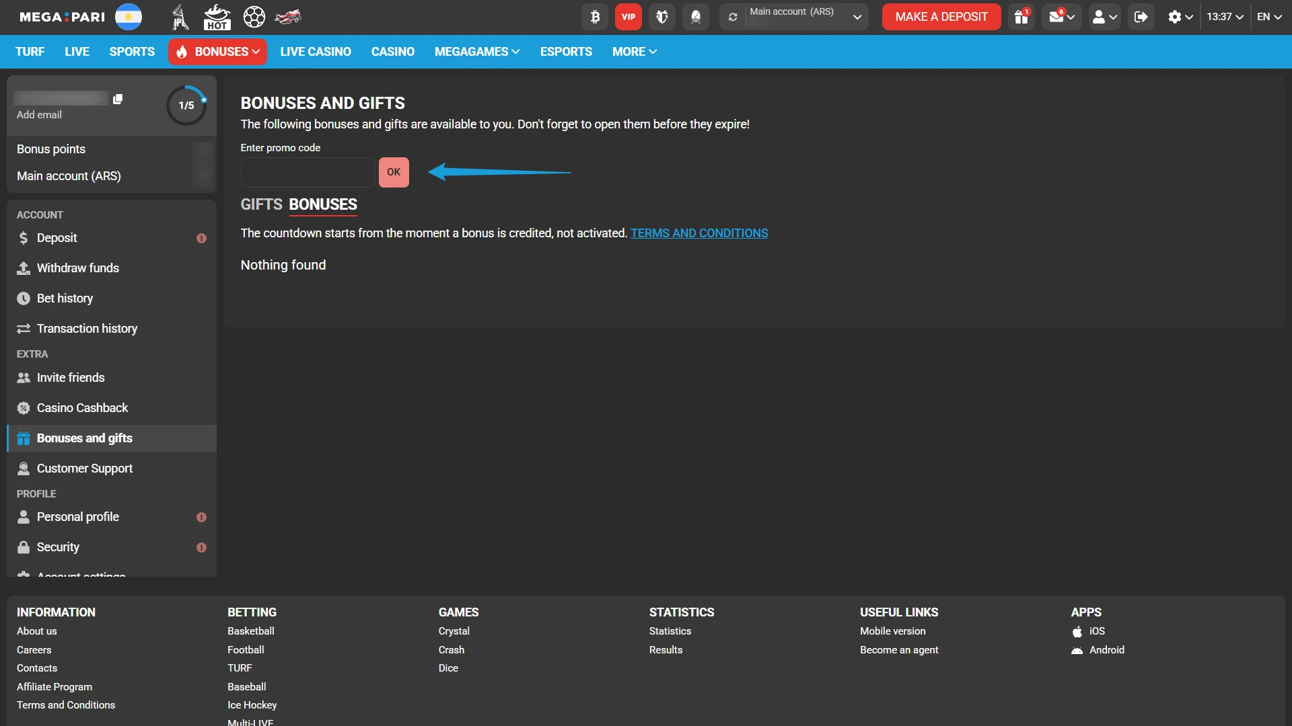This screenshot has width=1292, height=726.
Task: Refresh account balance with the circular arrows icon
Action: click(x=733, y=17)
